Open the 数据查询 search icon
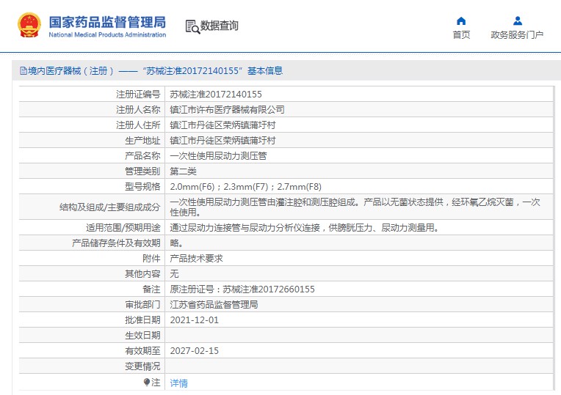The image size is (561, 395). tap(192, 26)
